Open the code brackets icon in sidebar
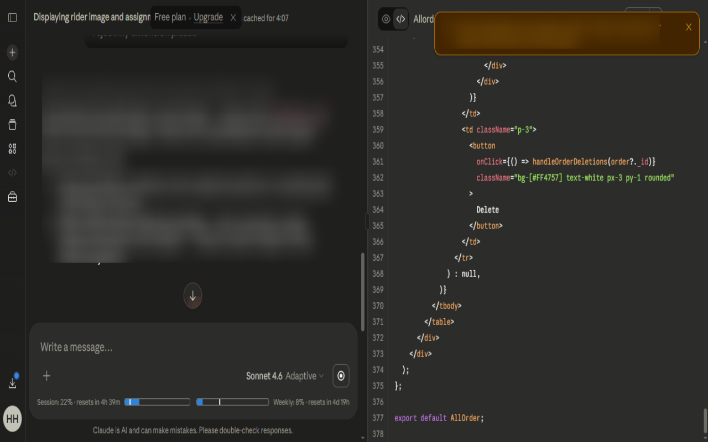Screen dimensions: 708x442 click(x=12, y=172)
